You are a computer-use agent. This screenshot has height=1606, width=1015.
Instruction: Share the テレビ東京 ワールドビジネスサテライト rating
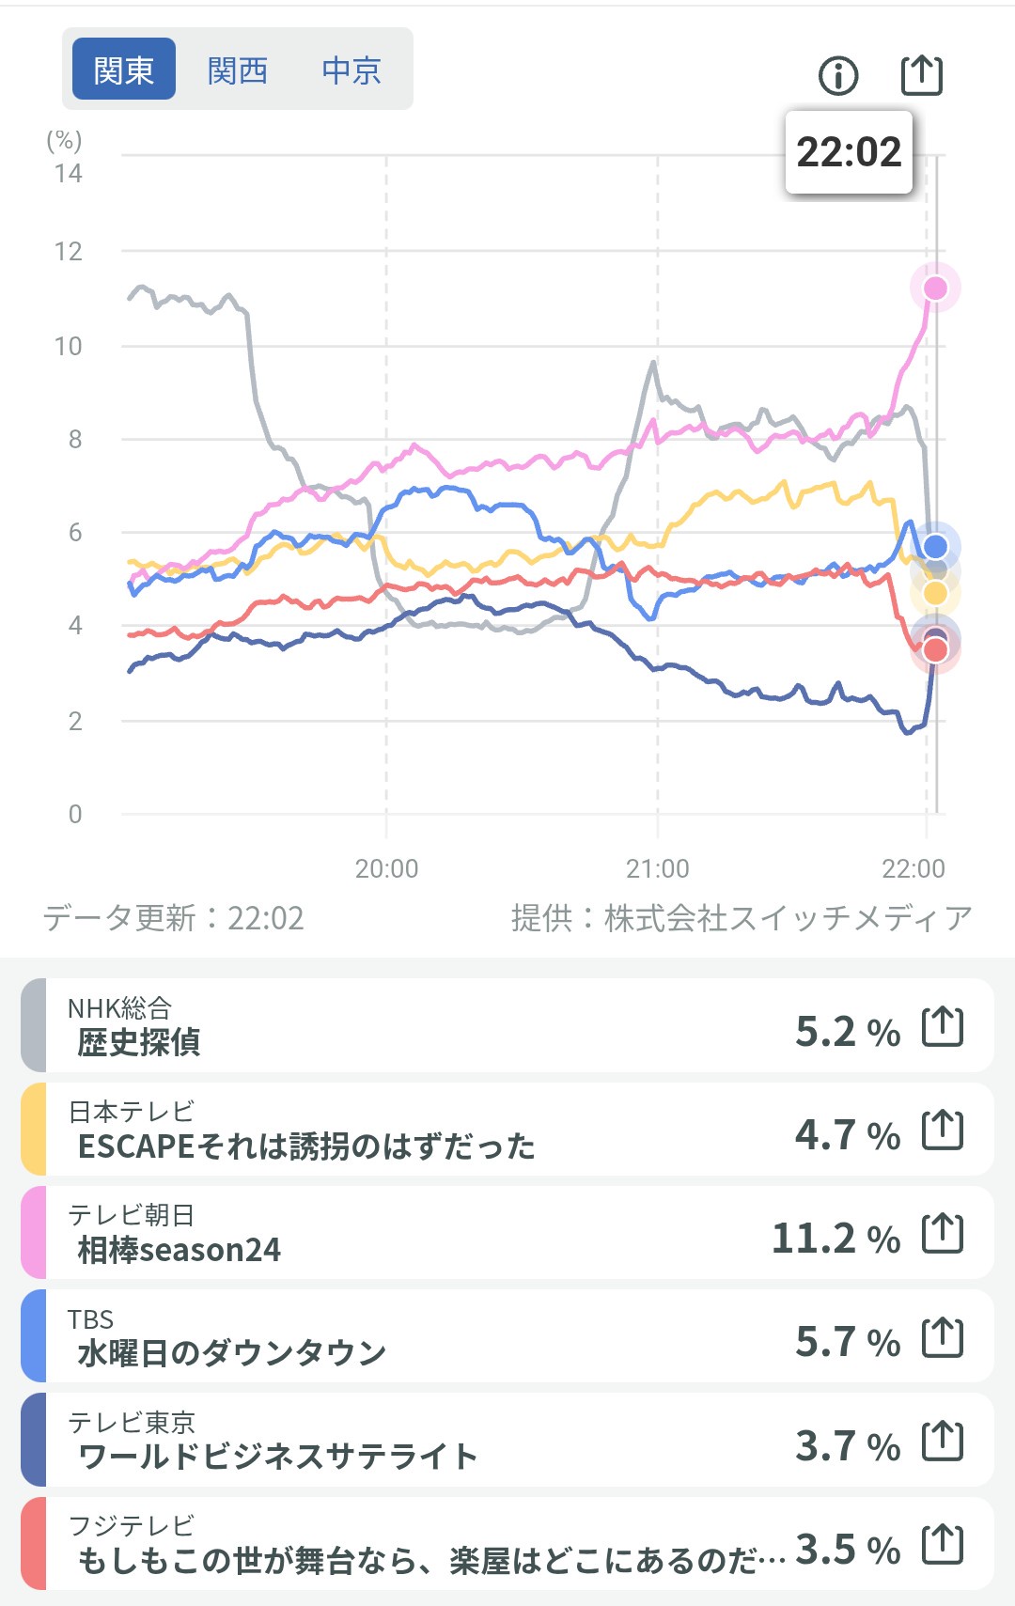(943, 1441)
